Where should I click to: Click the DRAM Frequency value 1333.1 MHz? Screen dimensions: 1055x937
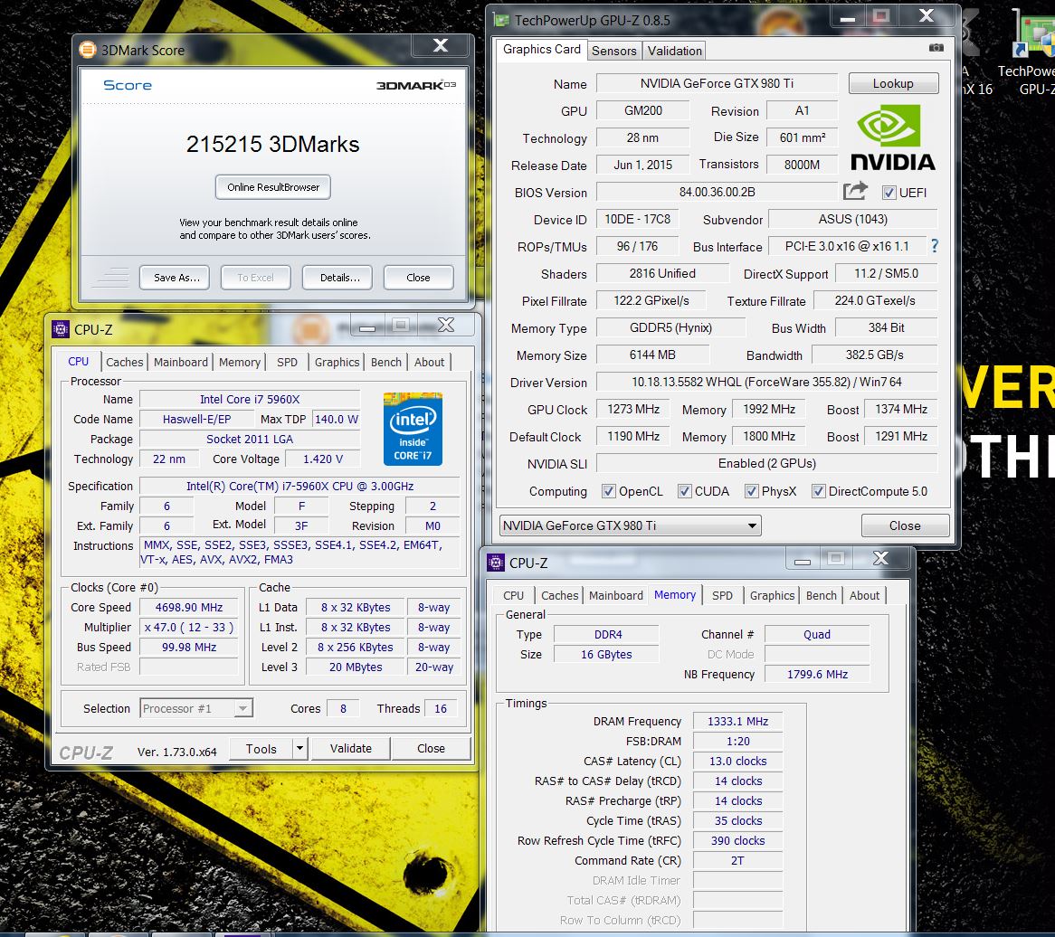[738, 721]
